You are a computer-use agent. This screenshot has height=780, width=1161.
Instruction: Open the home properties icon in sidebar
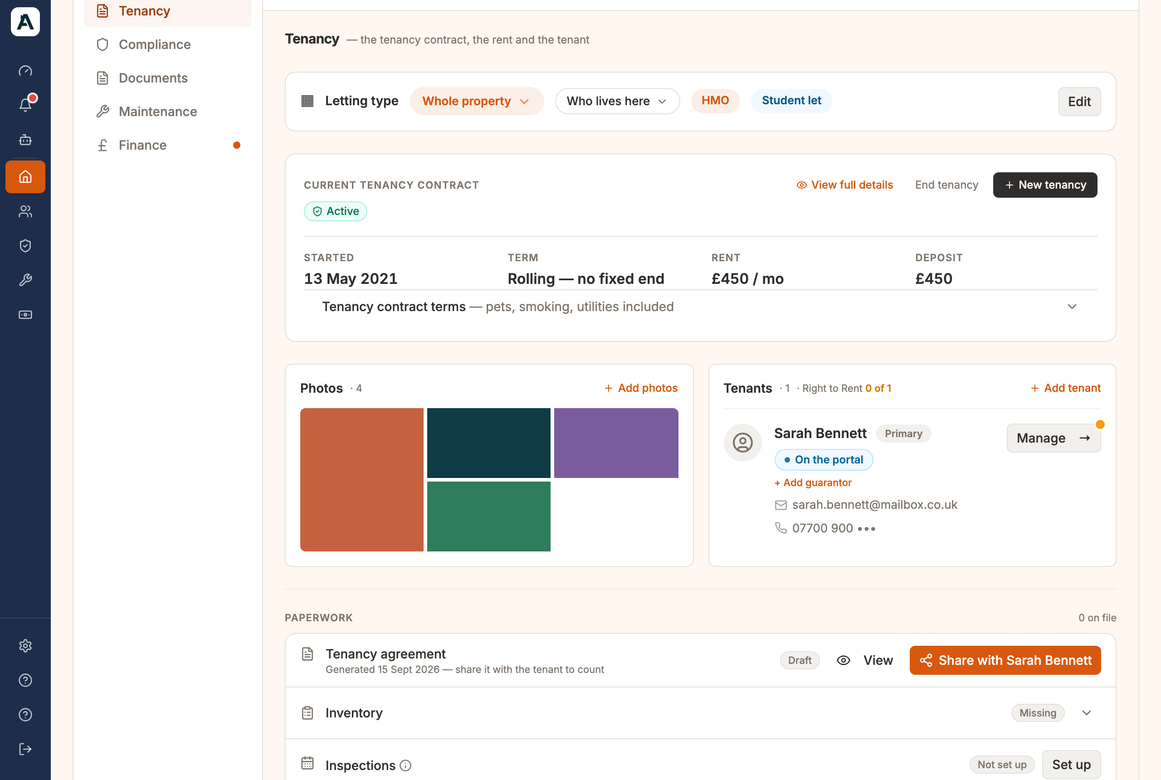coord(25,176)
